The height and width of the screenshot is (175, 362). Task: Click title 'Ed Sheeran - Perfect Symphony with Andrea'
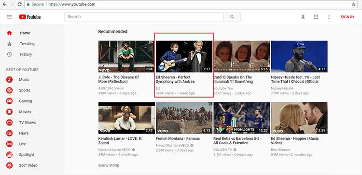[x=175, y=79]
